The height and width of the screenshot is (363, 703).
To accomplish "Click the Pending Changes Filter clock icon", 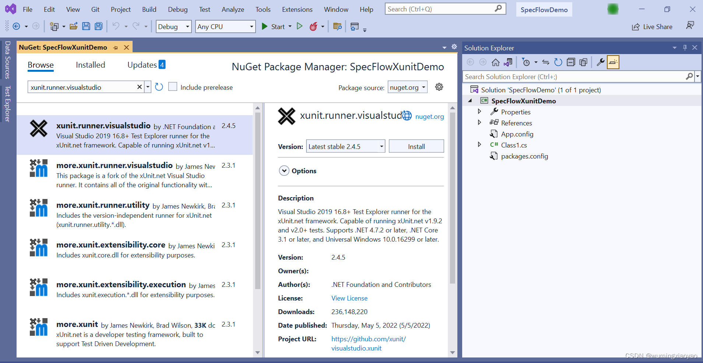I will pyautogui.click(x=526, y=62).
